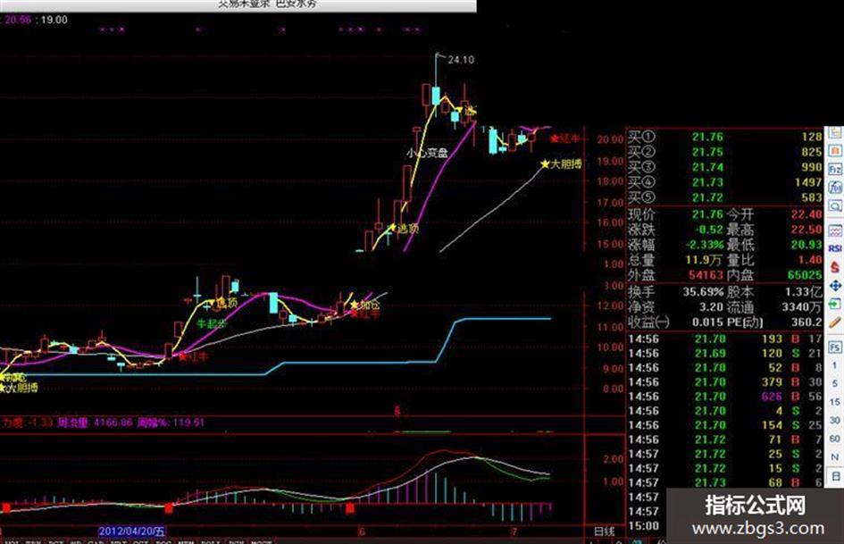The height and width of the screenshot is (544, 844).
Task: Click the 24.10 peak price label
Action: point(461,60)
